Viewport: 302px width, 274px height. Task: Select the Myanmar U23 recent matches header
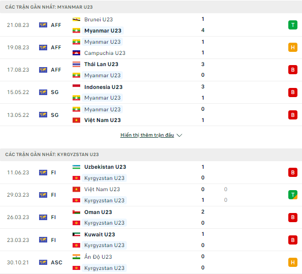[49, 7]
